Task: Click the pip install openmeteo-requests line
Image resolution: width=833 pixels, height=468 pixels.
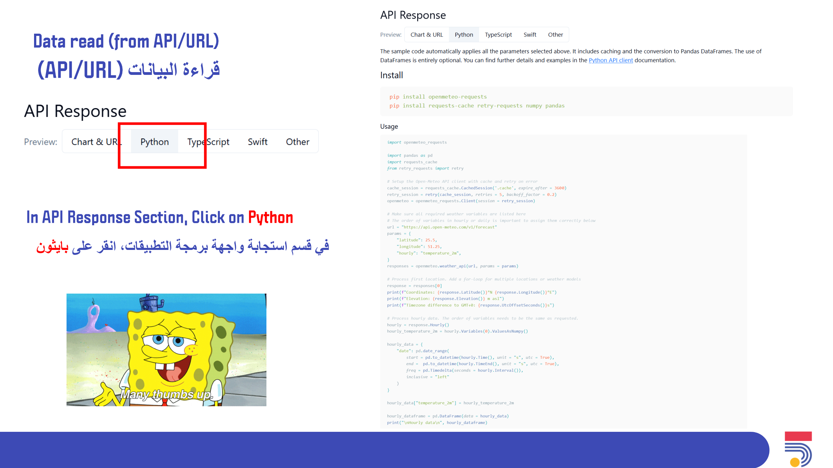Action: [438, 97]
